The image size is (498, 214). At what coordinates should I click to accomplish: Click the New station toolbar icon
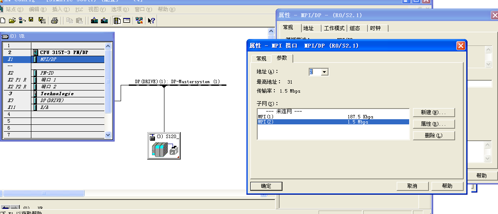(3, 21)
